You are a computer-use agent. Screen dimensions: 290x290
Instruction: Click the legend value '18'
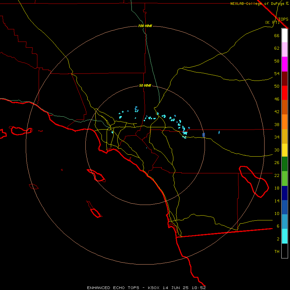(277, 188)
